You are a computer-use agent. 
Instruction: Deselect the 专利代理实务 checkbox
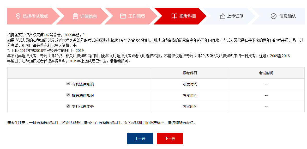tap(68, 106)
